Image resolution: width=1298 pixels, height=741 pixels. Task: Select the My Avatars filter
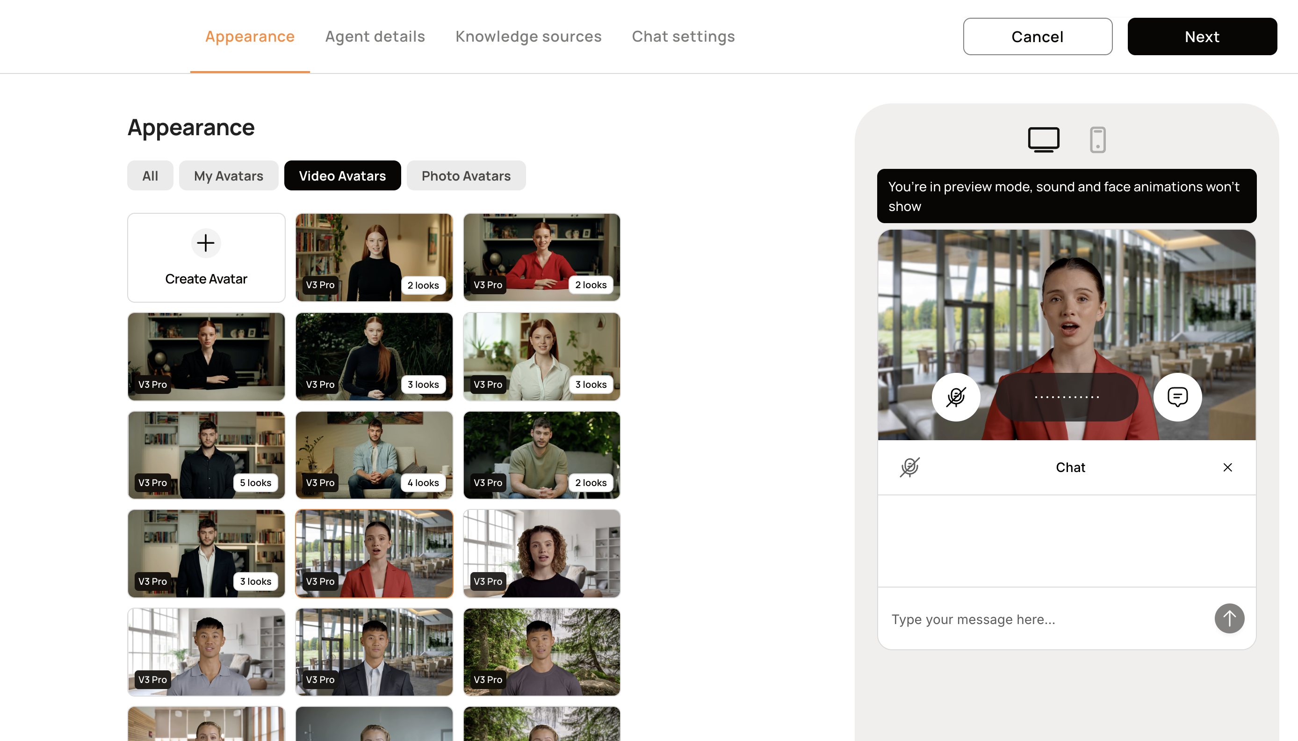click(228, 175)
